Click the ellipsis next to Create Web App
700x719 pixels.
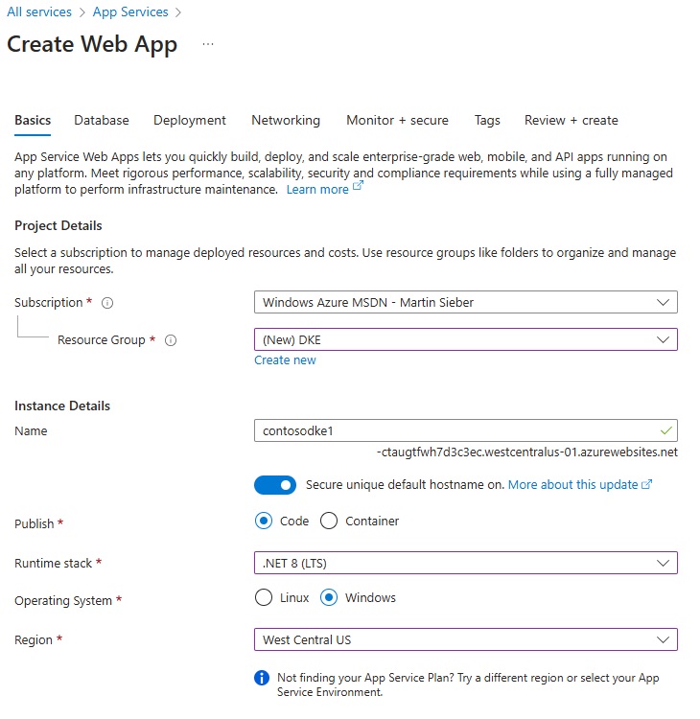[x=208, y=45]
